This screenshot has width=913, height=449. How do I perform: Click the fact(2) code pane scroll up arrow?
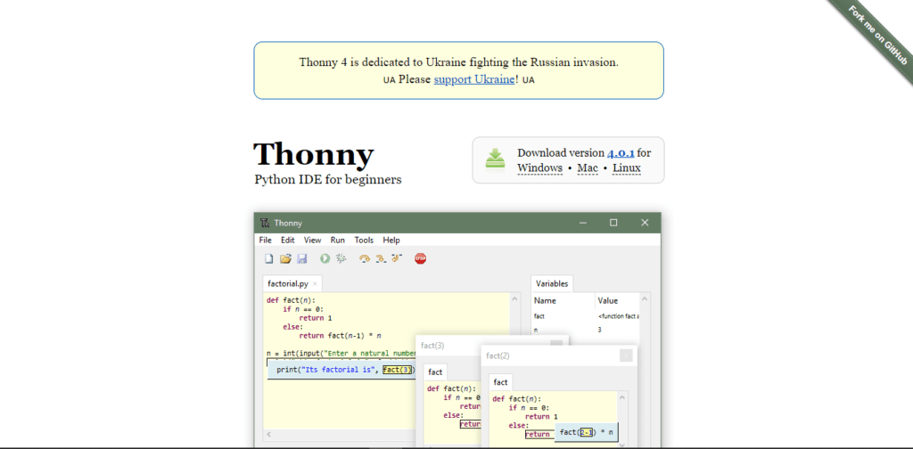click(621, 397)
